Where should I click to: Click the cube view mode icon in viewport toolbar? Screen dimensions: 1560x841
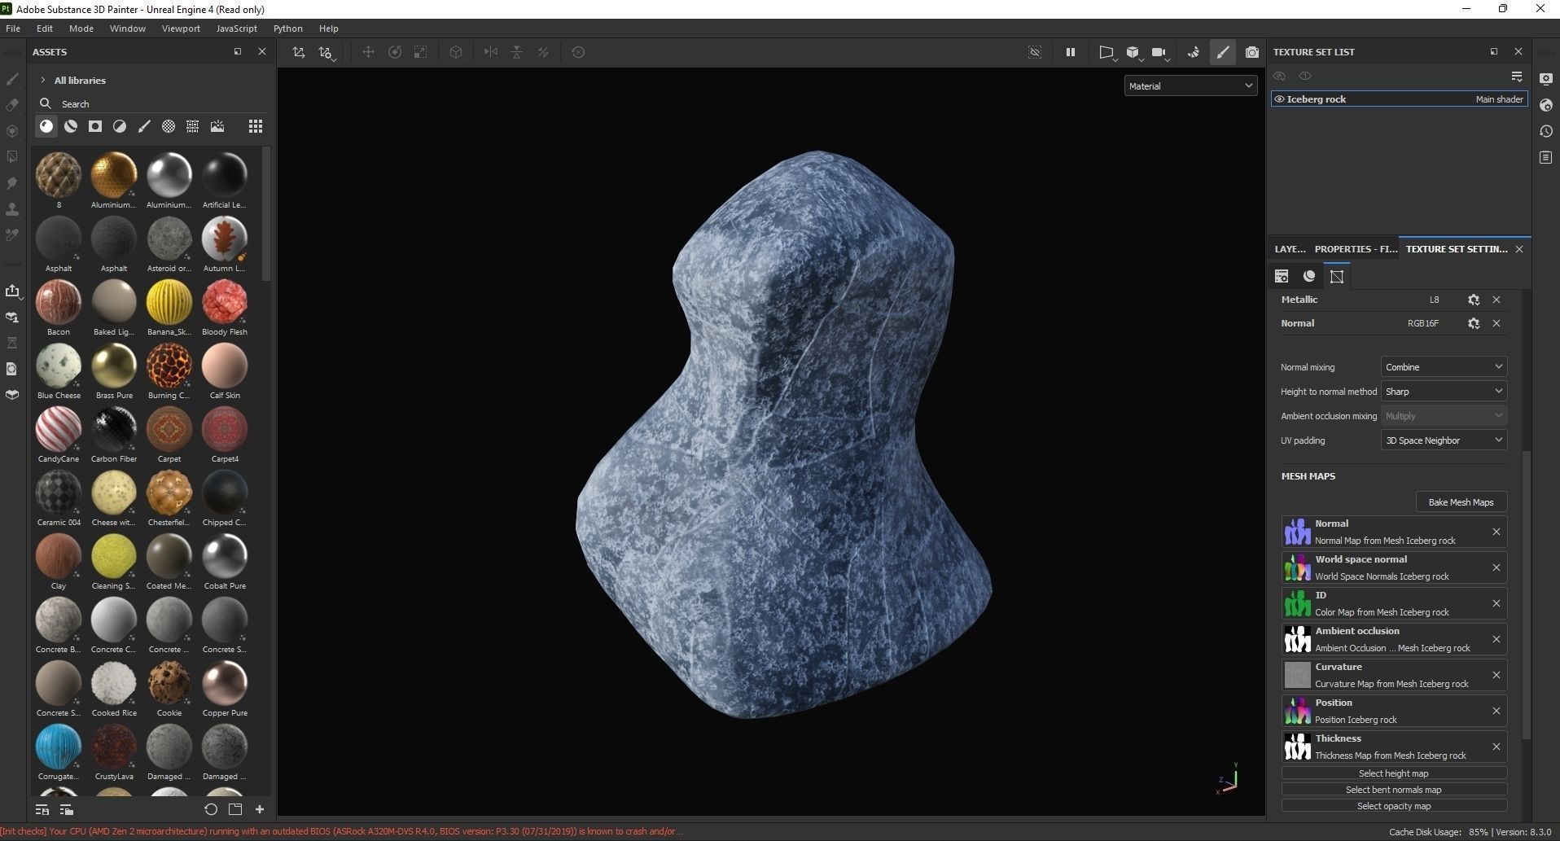[x=1133, y=52]
